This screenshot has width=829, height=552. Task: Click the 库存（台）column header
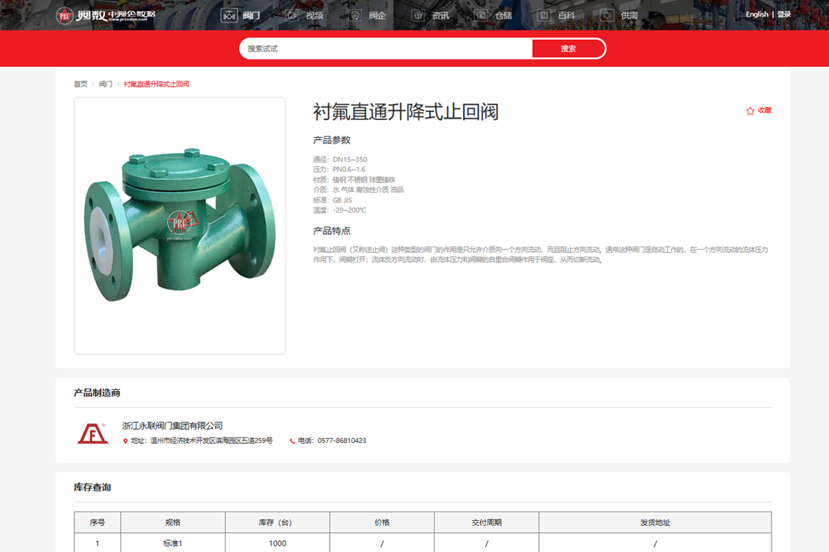point(277,522)
